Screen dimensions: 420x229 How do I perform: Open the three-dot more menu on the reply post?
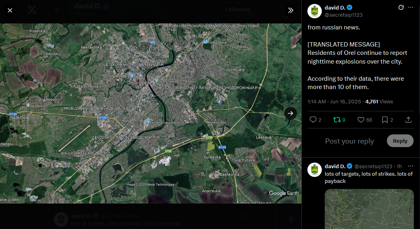411,166
